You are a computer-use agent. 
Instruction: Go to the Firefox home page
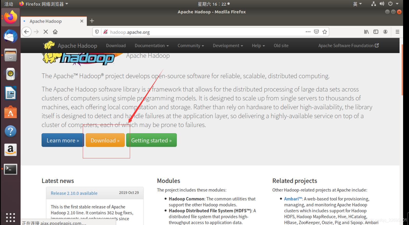[55, 32]
